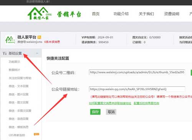192x140 pixels.
Task: Collapse the 基础设置 sidebar section
Action: click(37, 53)
